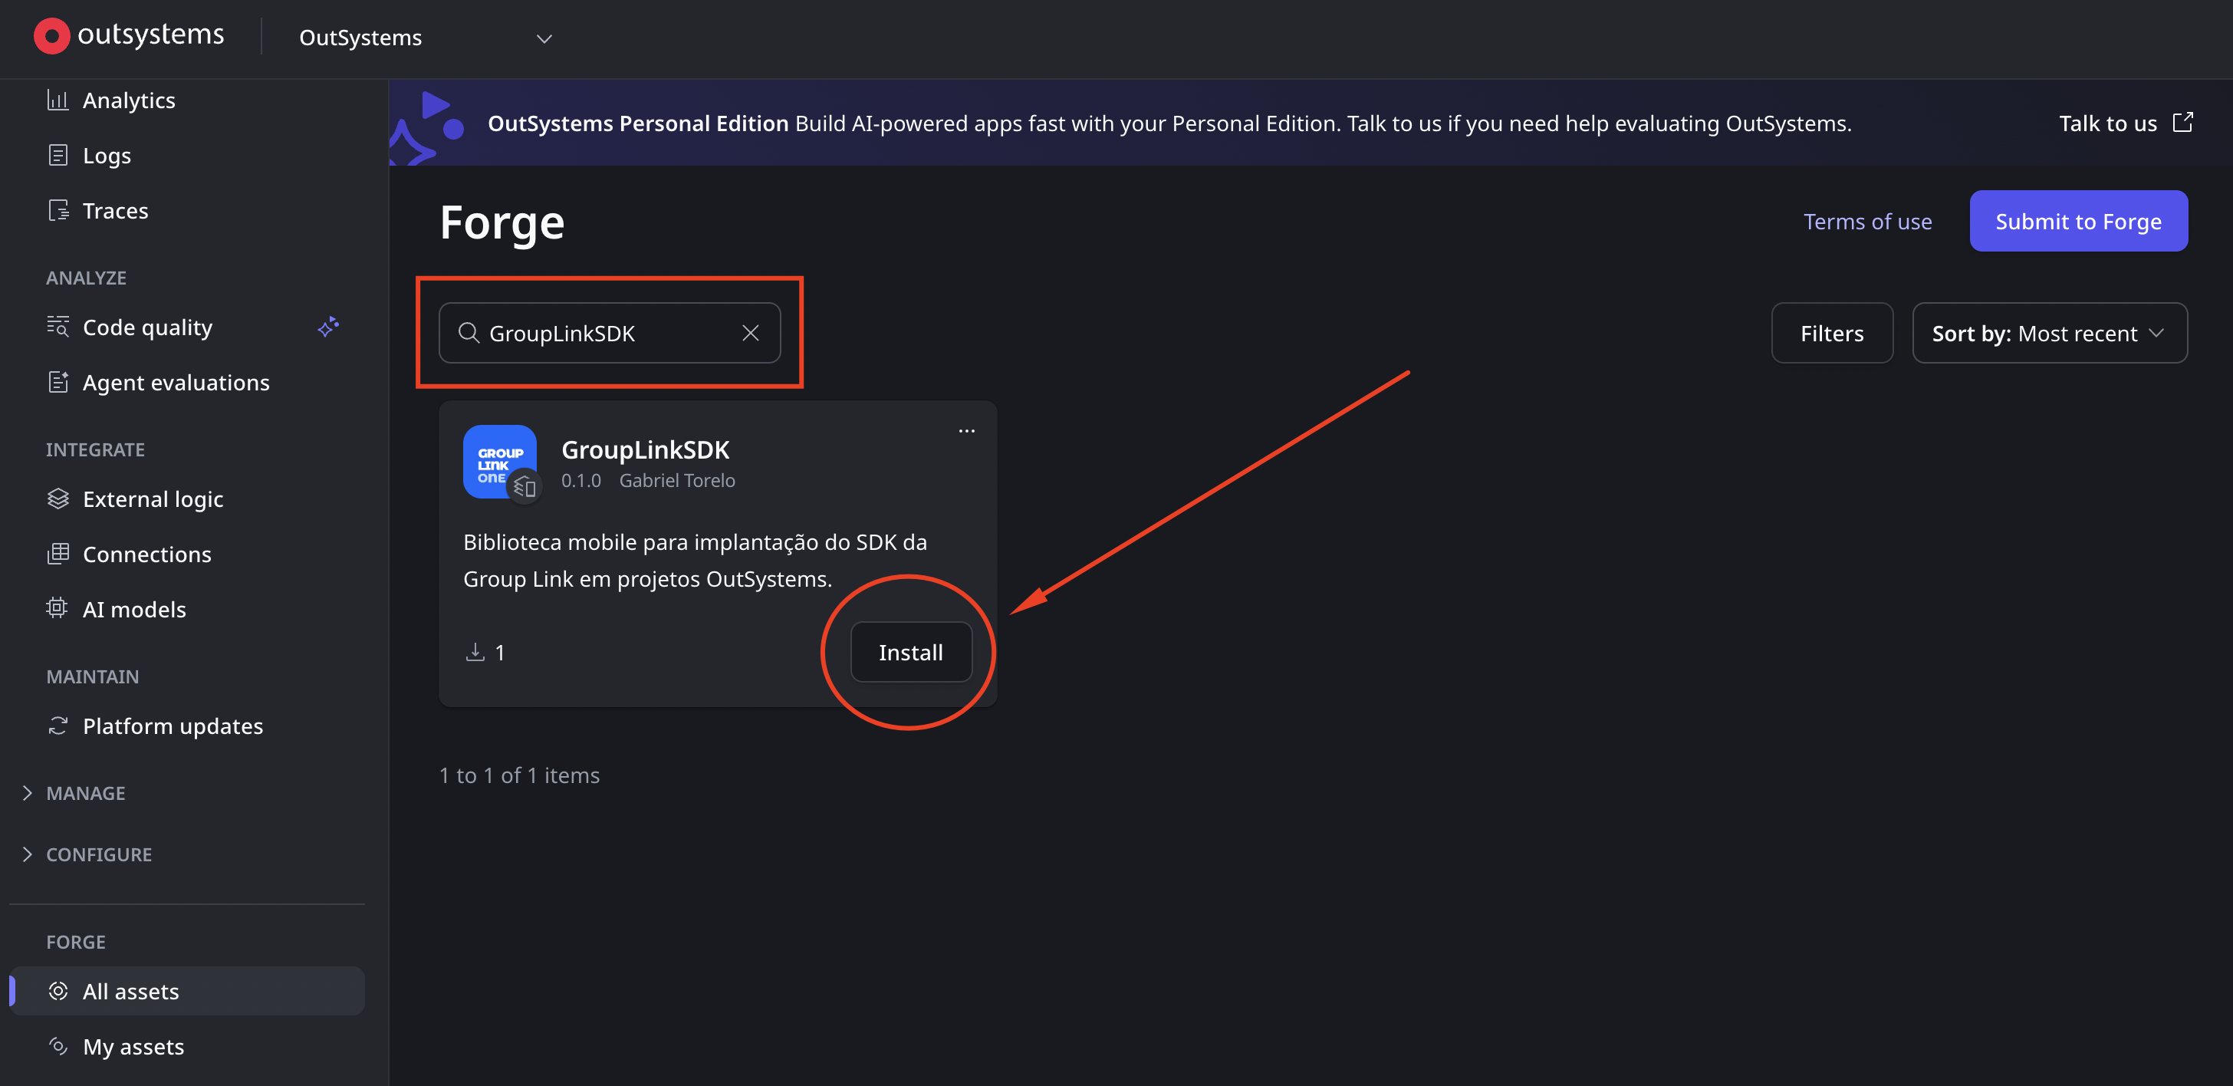Open Platform updates under Maintain
2233x1086 pixels.
coord(173,726)
